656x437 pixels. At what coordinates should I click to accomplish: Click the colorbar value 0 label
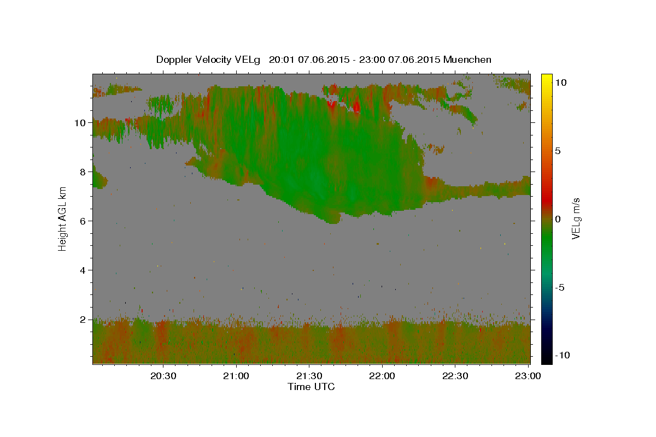point(558,219)
